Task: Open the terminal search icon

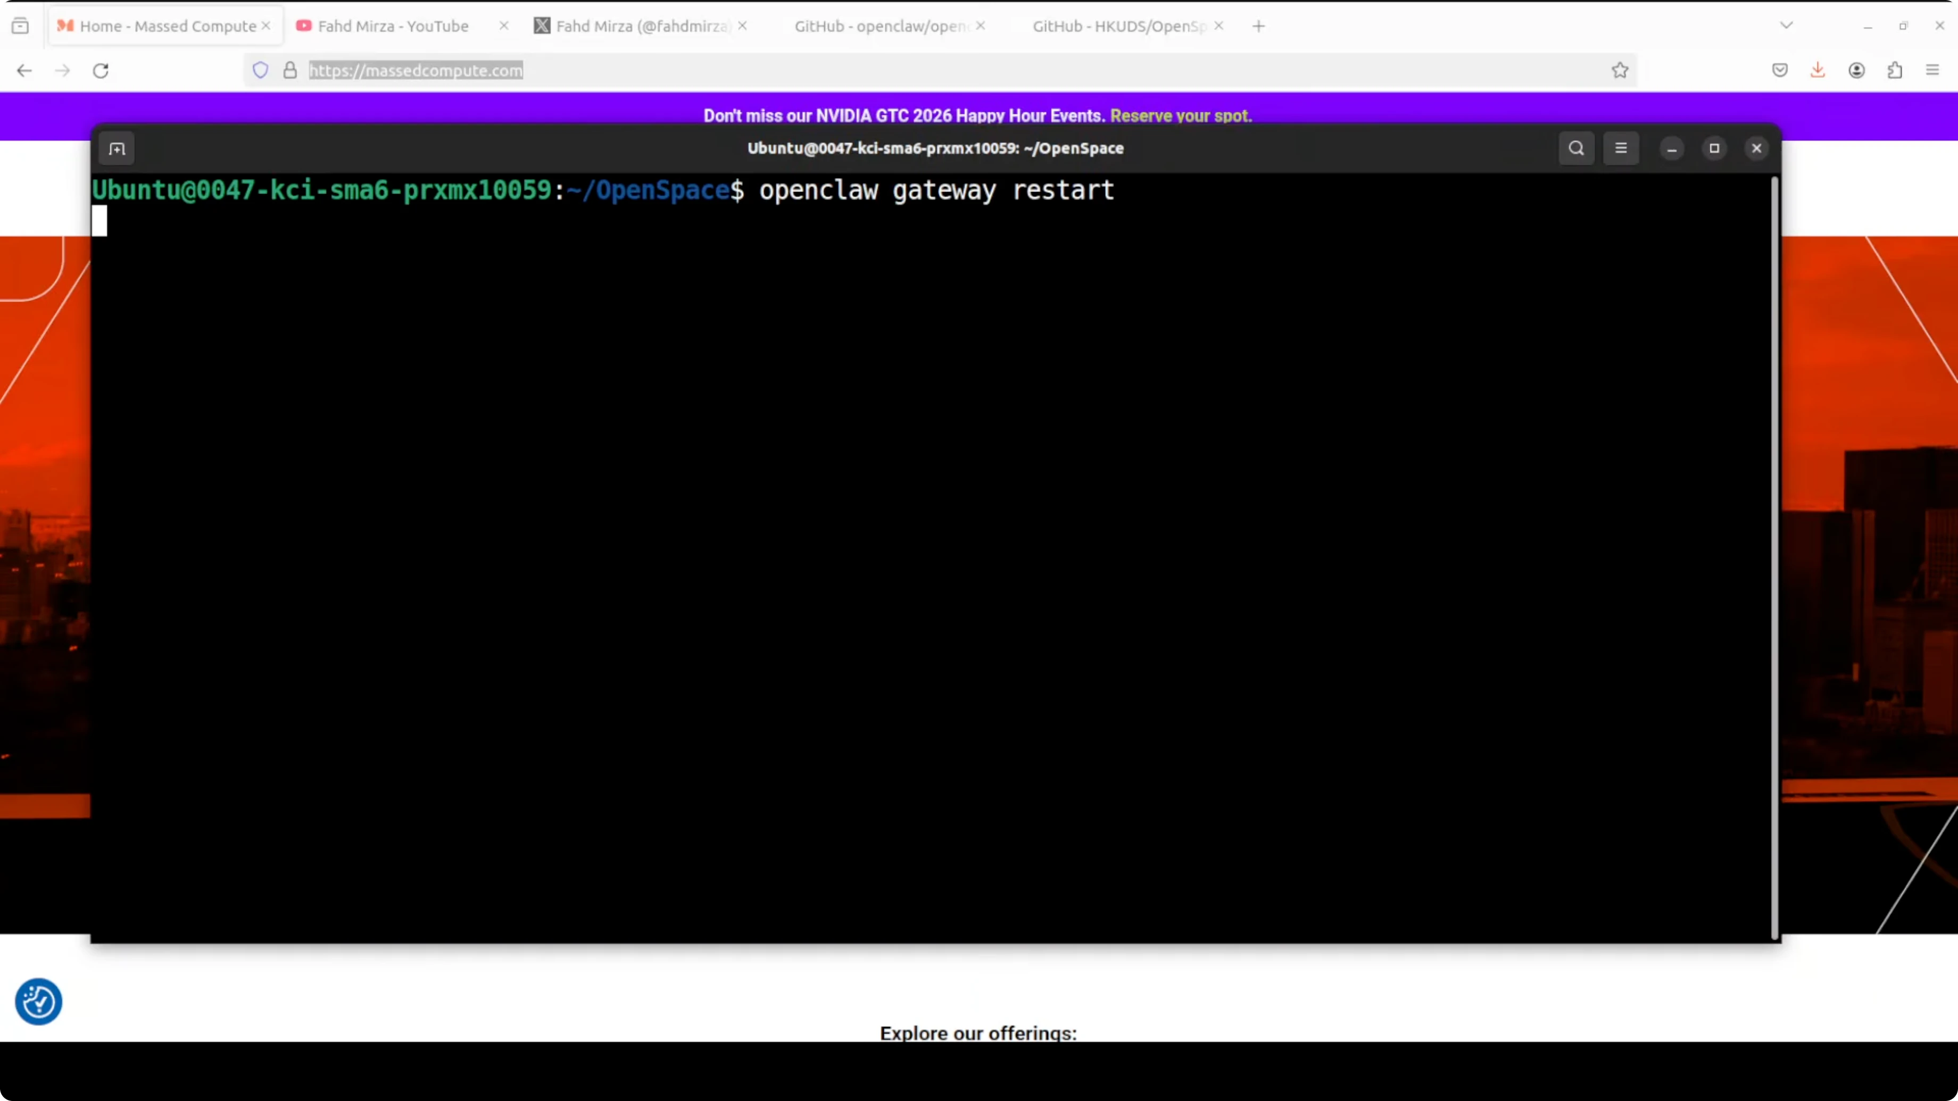Action: point(1575,148)
